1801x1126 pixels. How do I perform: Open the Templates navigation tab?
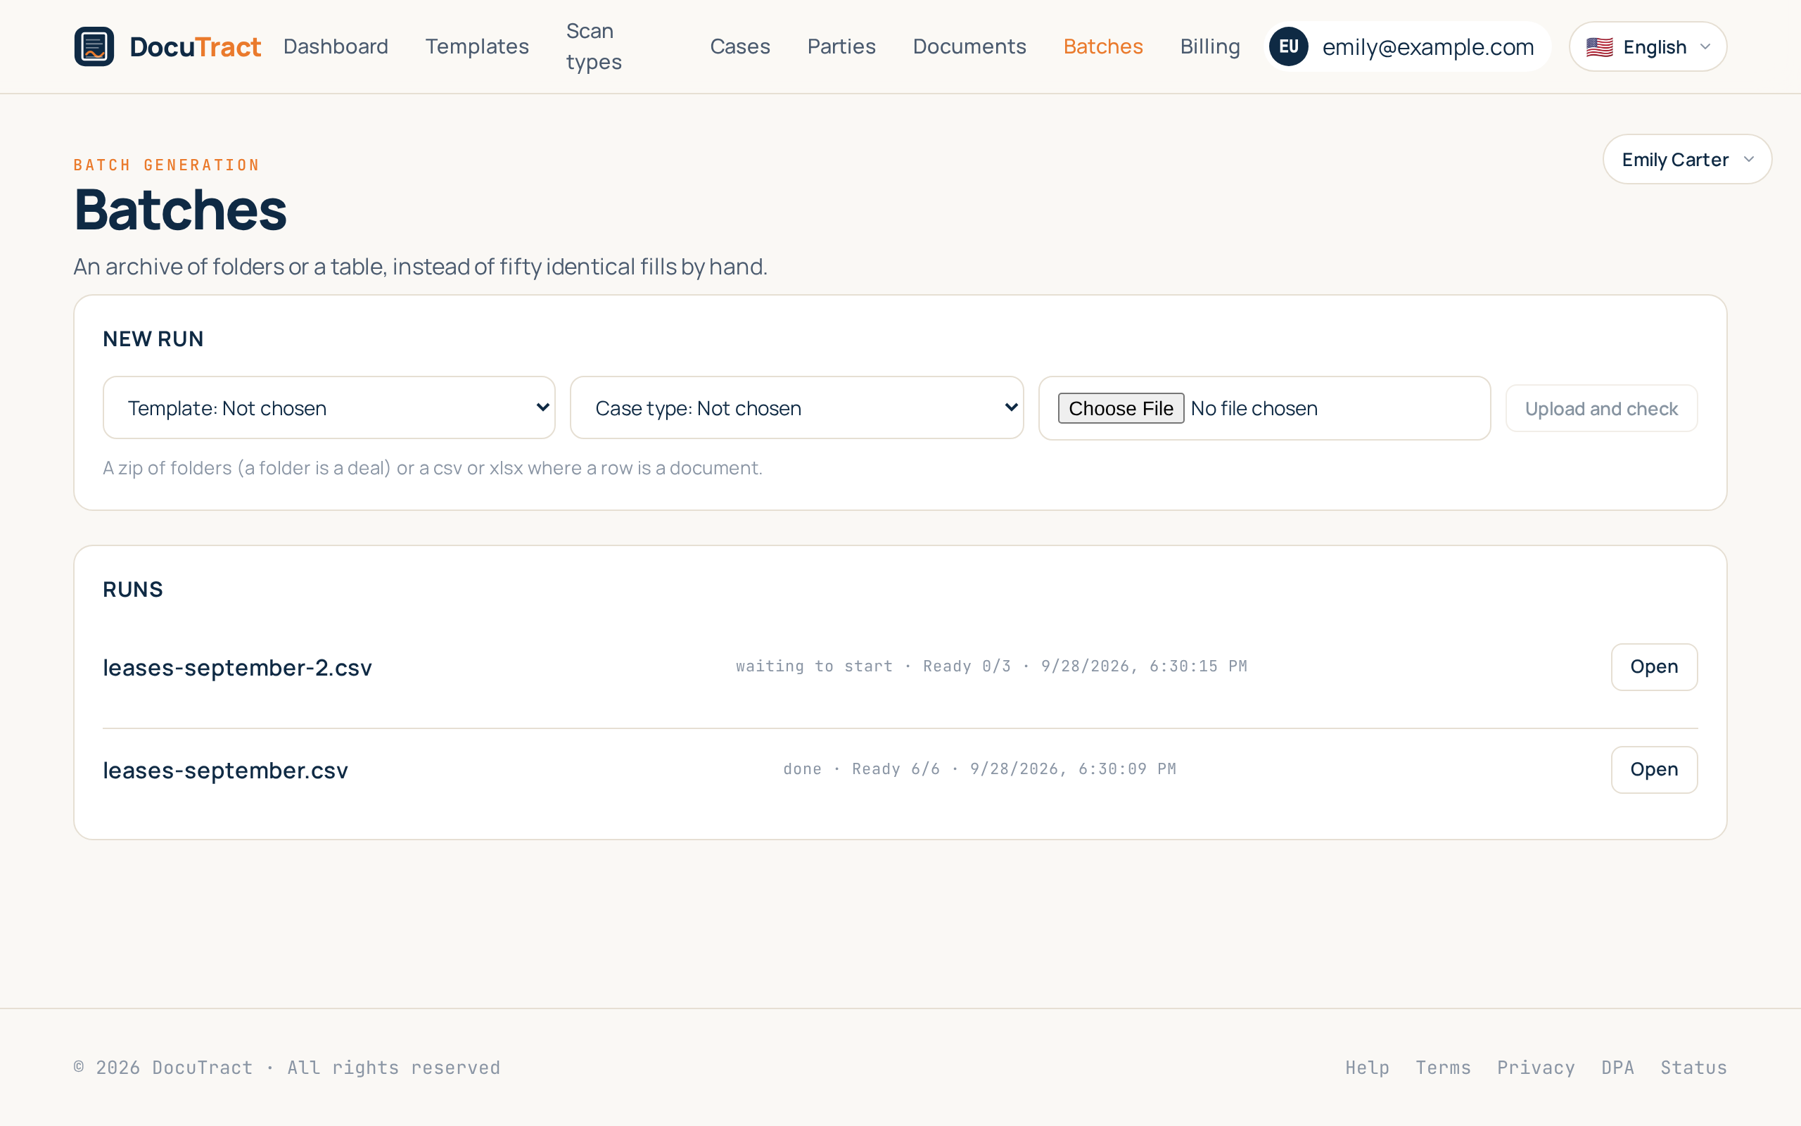(x=477, y=46)
